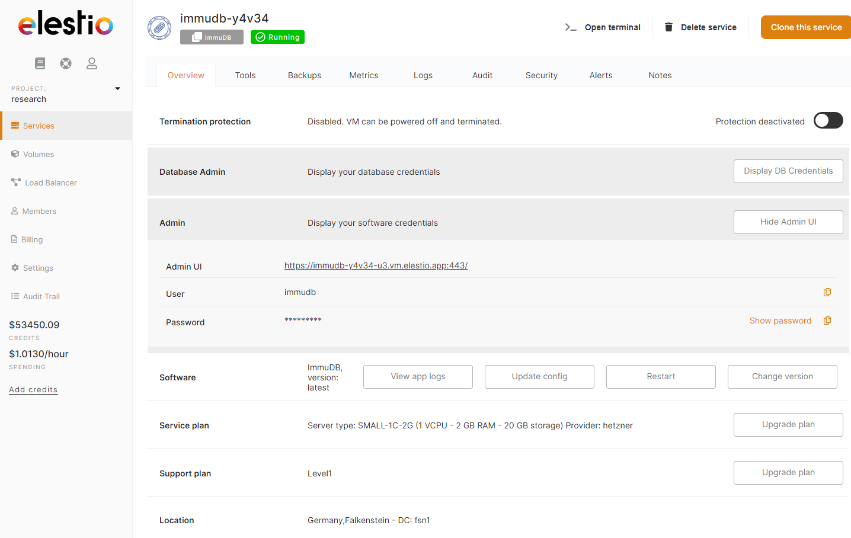The image size is (851, 538).
Task: Click View app logs button
Action: [418, 377]
